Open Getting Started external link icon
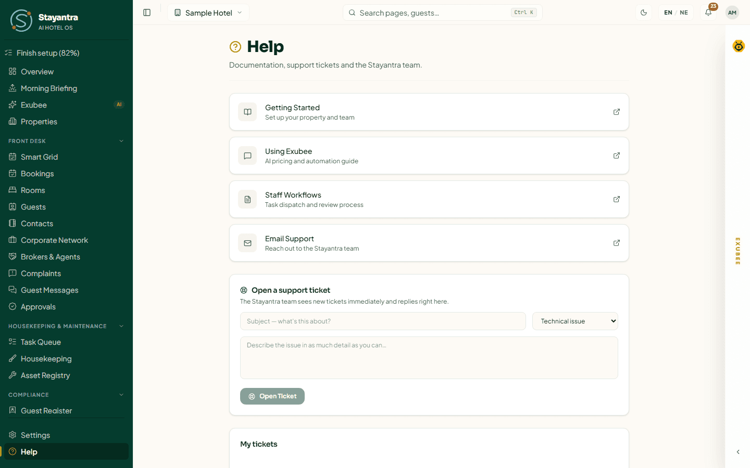The height and width of the screenshot is (468, 750). tap(617, 112)
